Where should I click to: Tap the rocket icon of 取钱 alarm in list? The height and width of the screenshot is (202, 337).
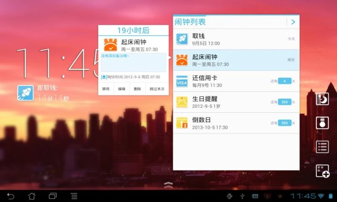[x=182, y=39]
